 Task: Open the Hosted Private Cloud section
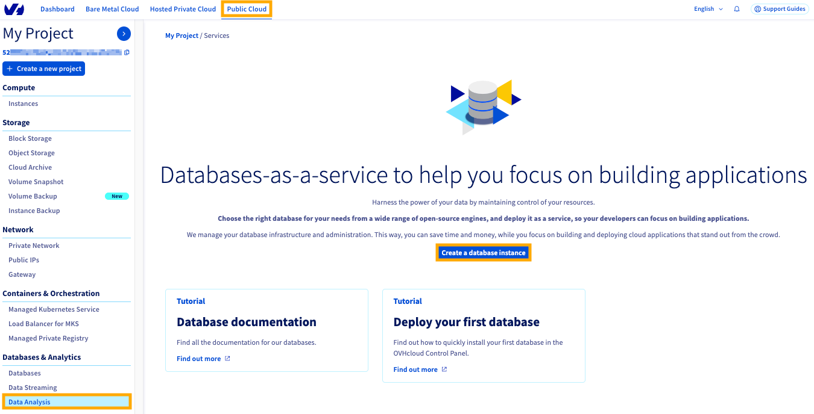[183, 8]
